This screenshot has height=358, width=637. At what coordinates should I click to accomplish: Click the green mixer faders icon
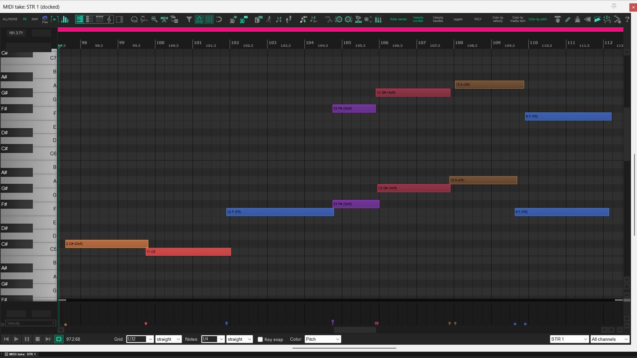(x=378, y=19)
